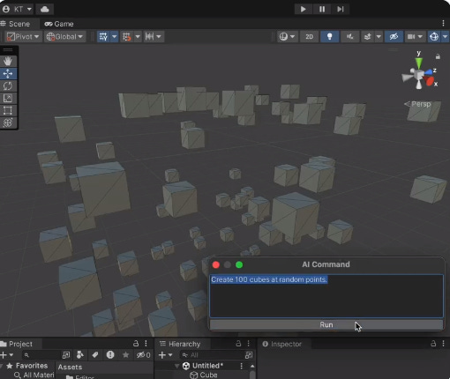The image size is (450, 379).
Task: Open grid snapping settings arrow
Action: [x=138, y=37]
